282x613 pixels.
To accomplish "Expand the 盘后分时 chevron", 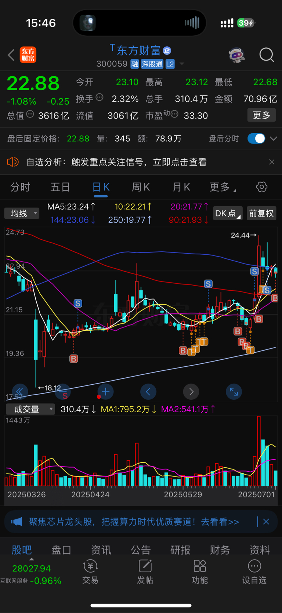I will click(274, 138).
